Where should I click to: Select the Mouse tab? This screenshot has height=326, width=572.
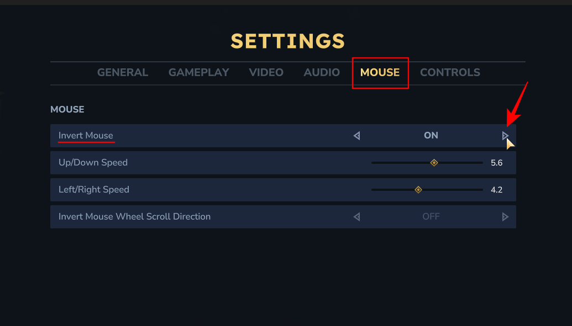click(380, 73)
